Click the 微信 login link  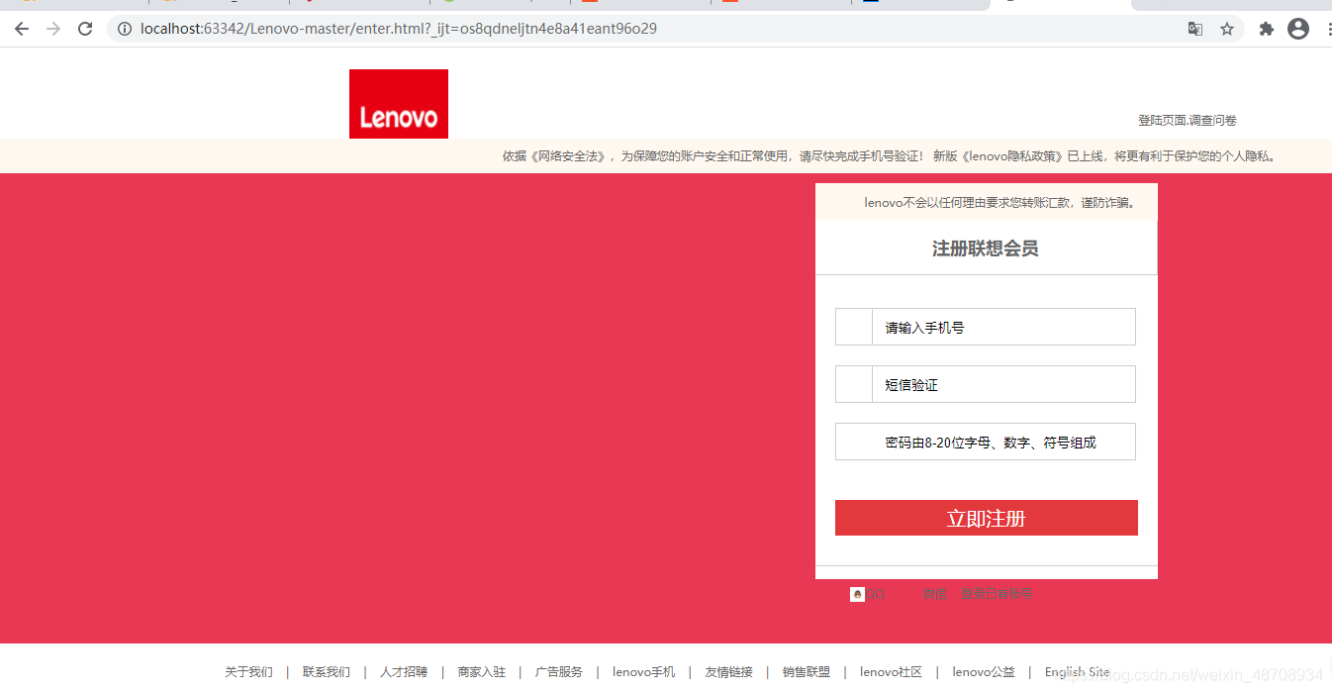tap(935, 594)
